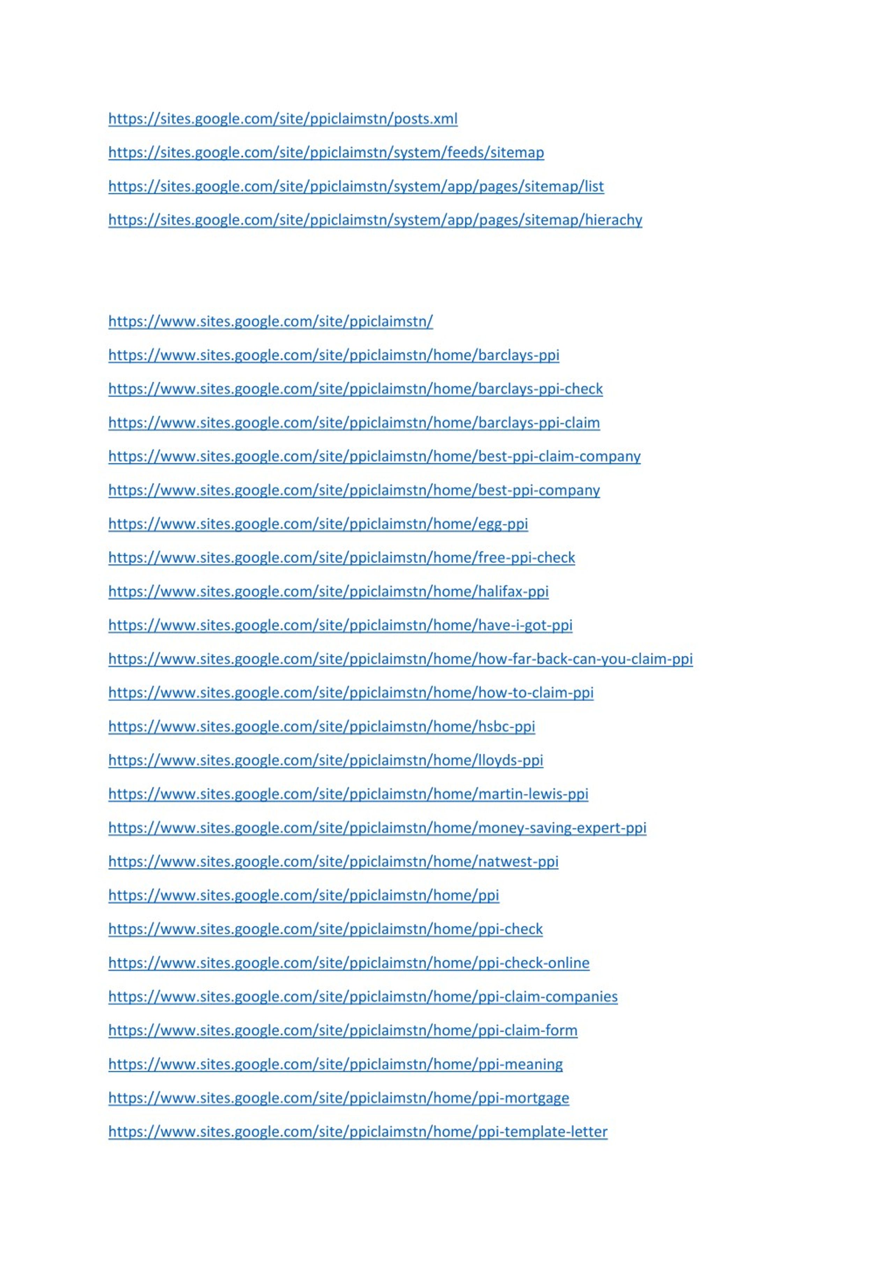The image size is (894, 1264).
Task: Open the sitemap/hierachy link
Action: (375, 220)
